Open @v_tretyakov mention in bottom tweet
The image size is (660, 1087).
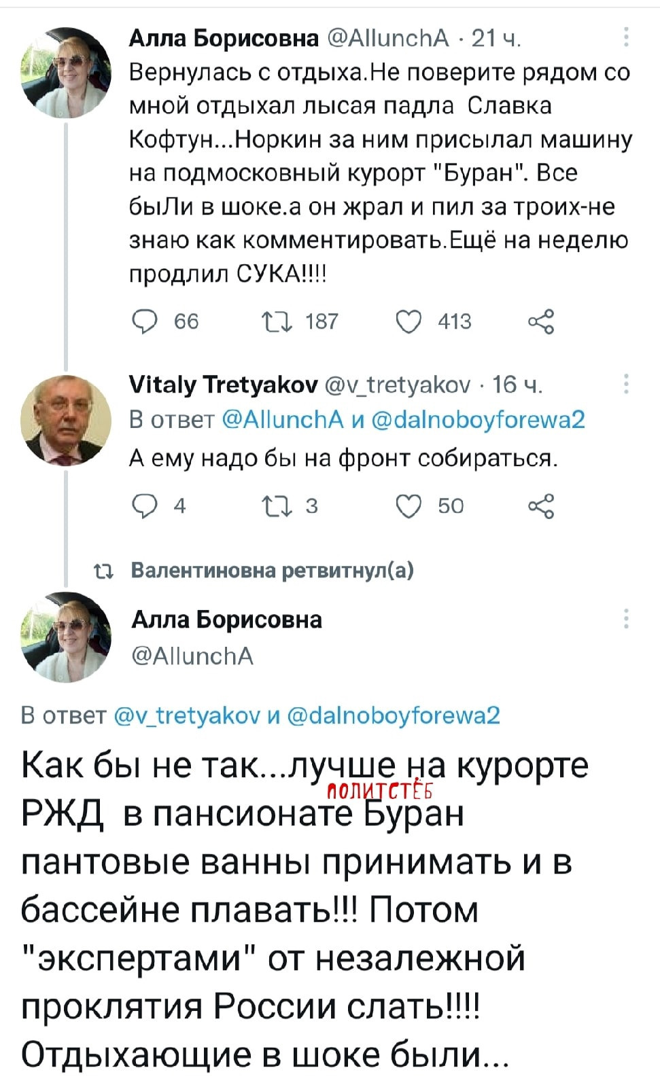(x=184, y=715)
